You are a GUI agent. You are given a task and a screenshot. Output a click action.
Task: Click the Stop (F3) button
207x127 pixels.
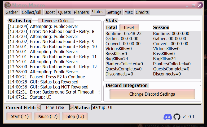pos(75,116)
